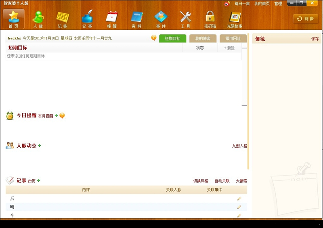Click the 明 row in notes table
This screenshot has height=228, width=323.
click(126, 207)
